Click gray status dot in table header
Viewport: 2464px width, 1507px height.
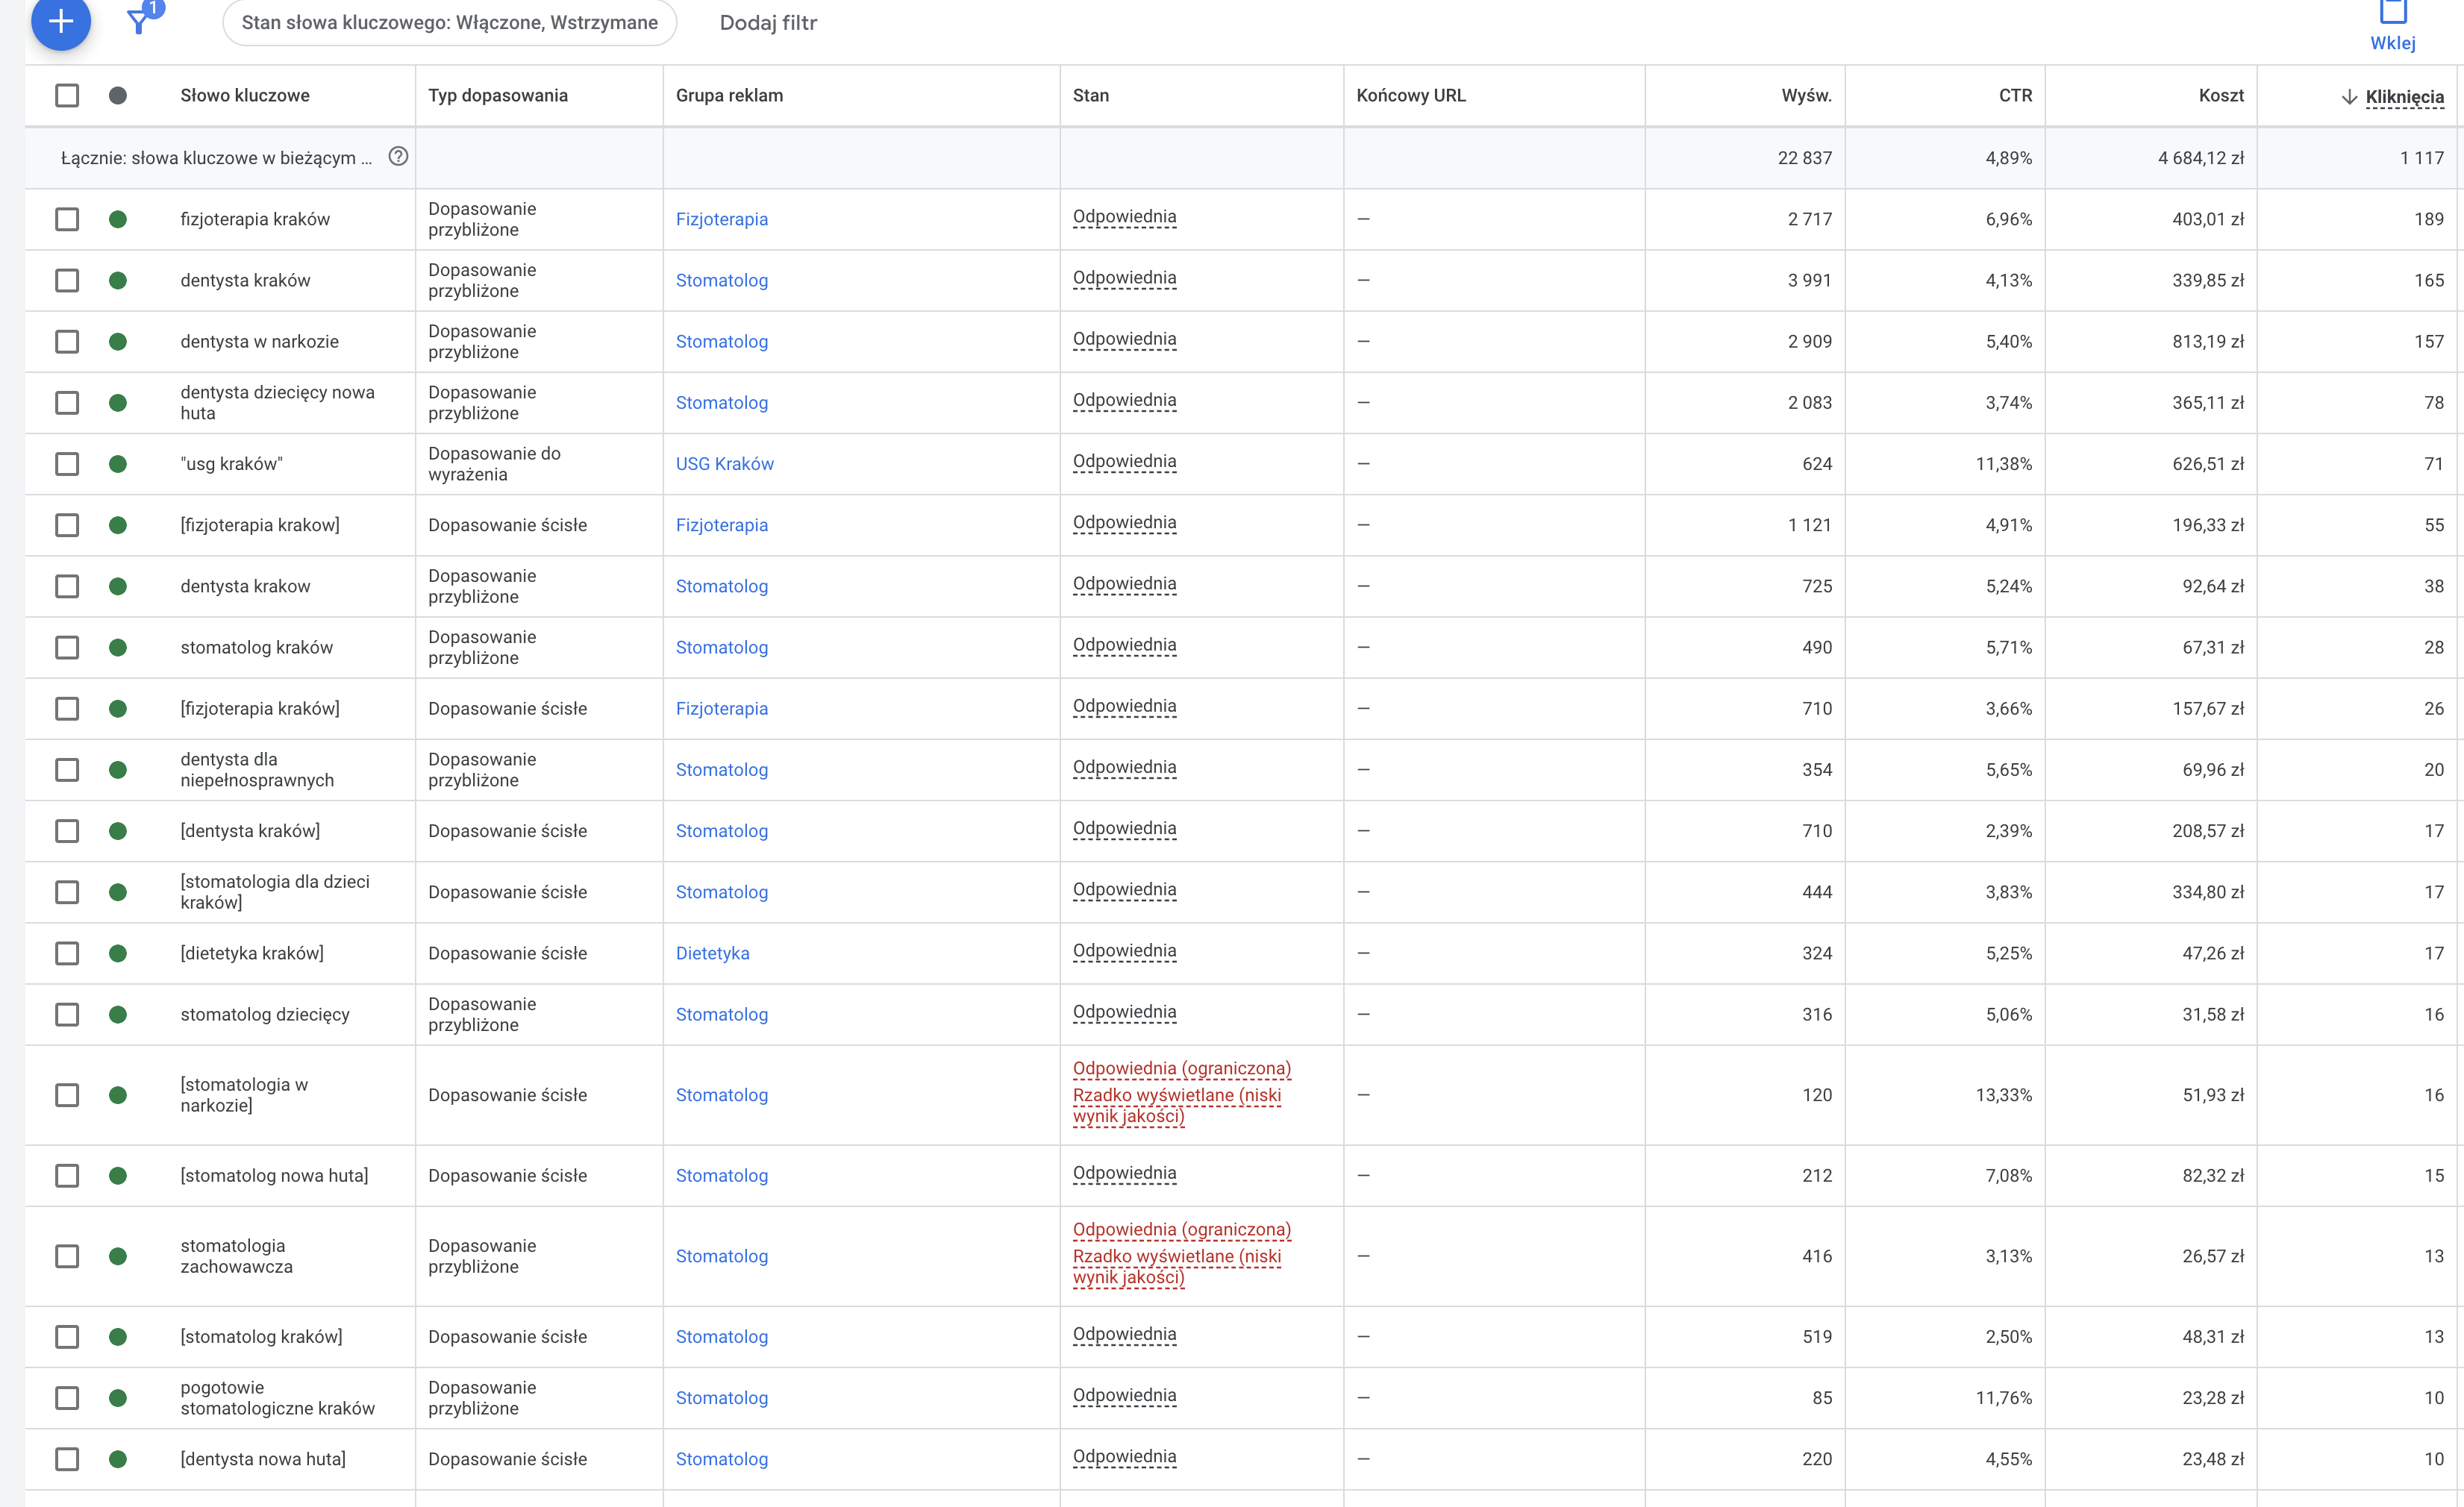(x=118, y=96)
